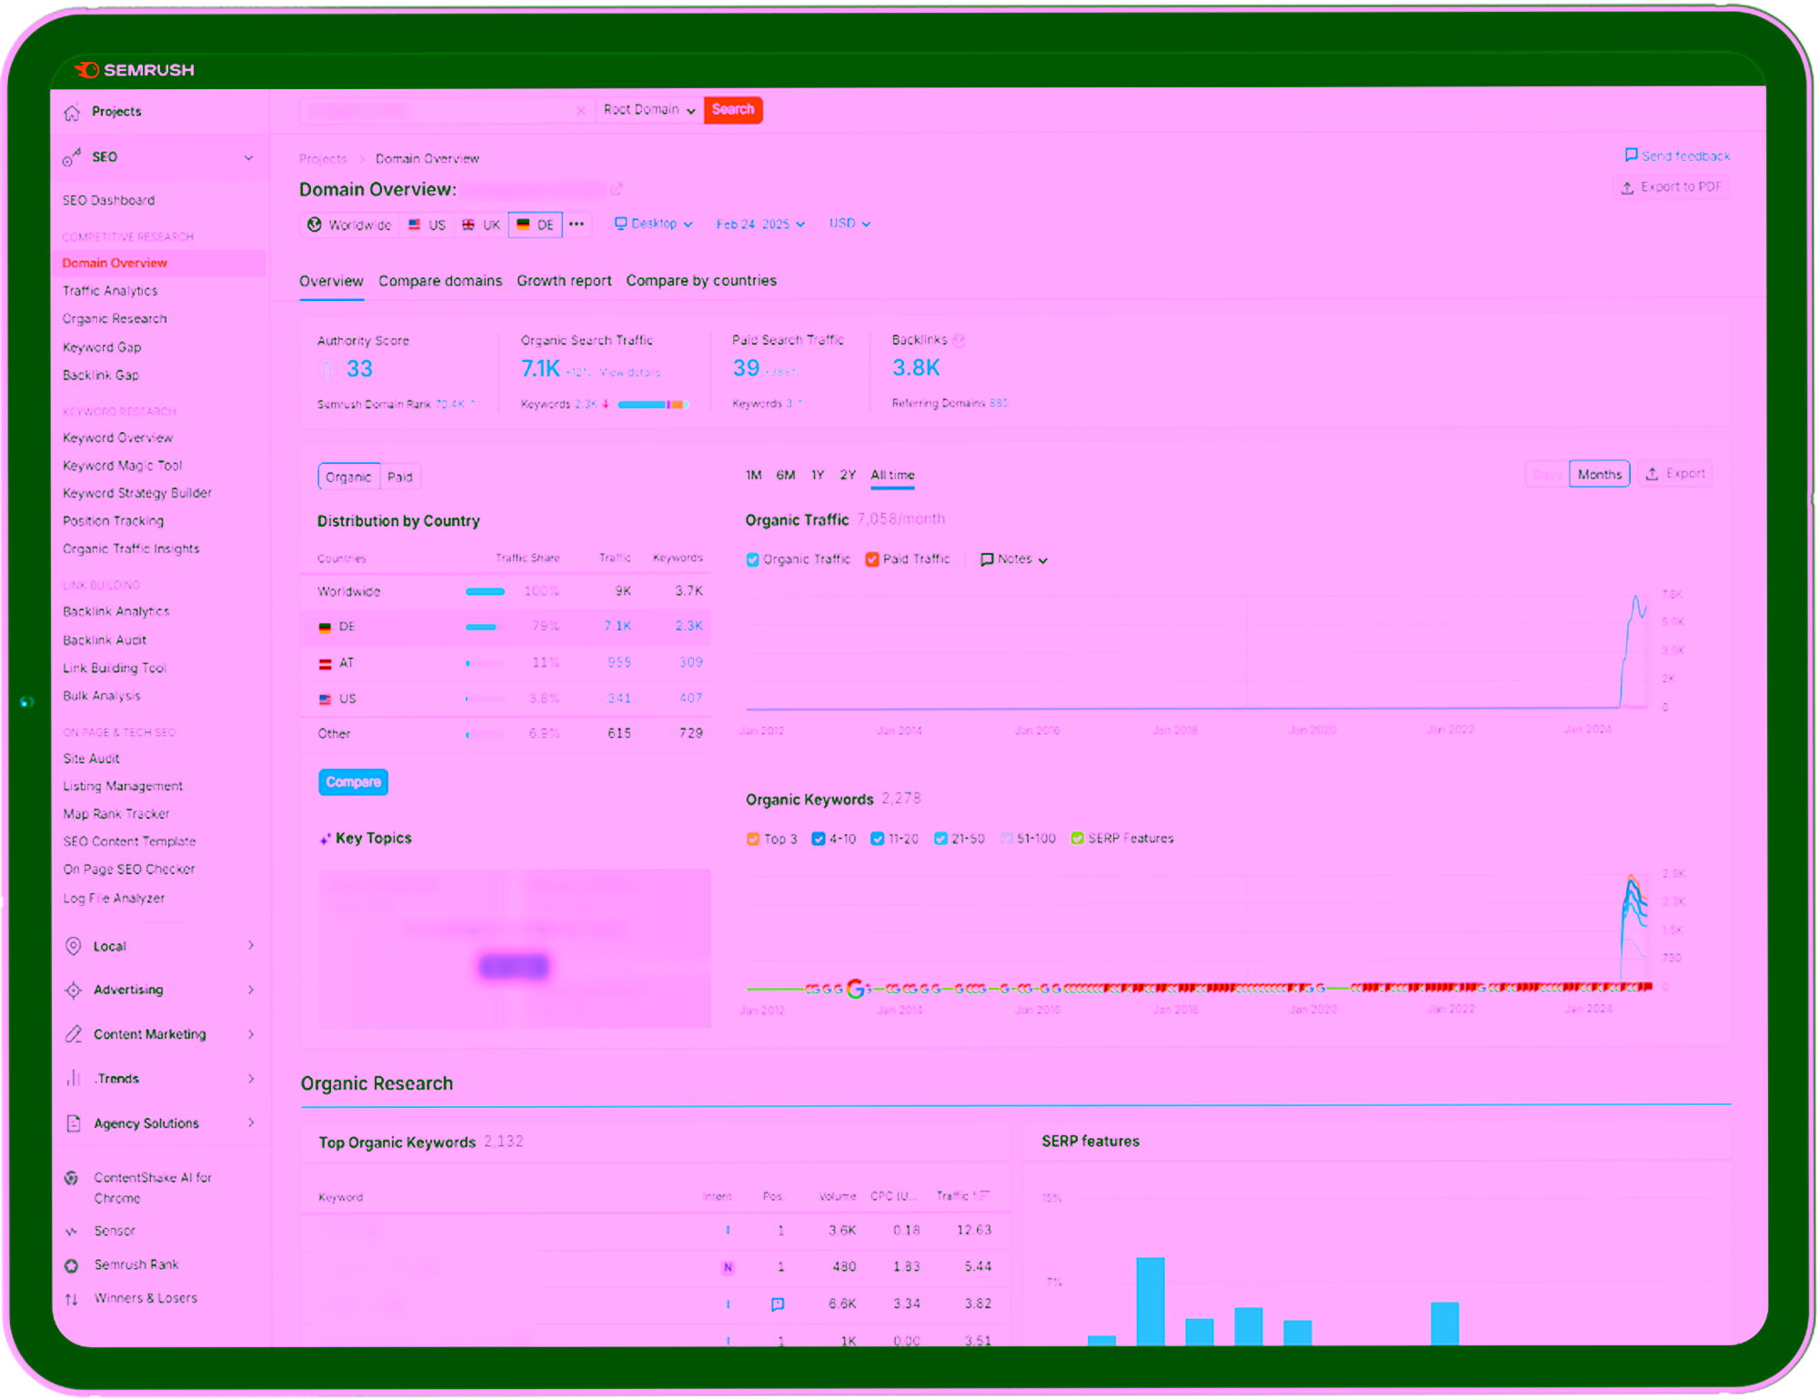The height and width of the screenshot is (1399, 1819).
Task: Click more countries ellipsis icon
Action: 577,224
